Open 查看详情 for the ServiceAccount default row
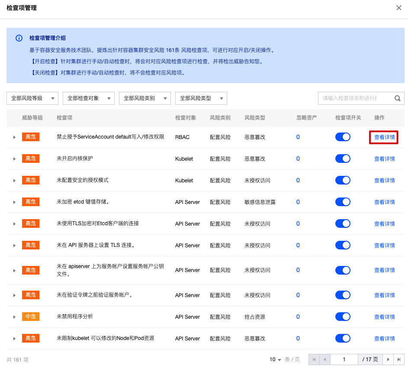The image size is (408, 369). point(384,137)
